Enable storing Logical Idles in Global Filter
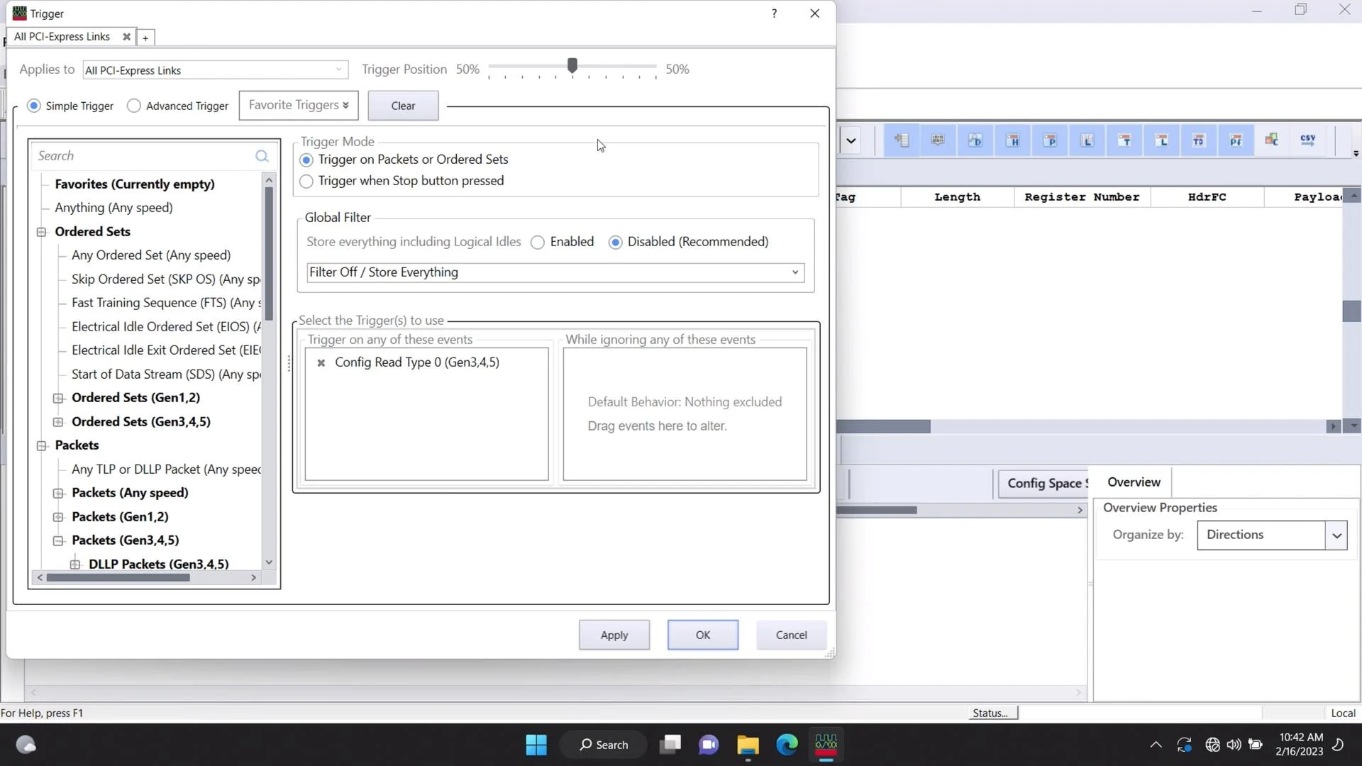Viewport: 1362px width, 766px height. coord(538,243)
